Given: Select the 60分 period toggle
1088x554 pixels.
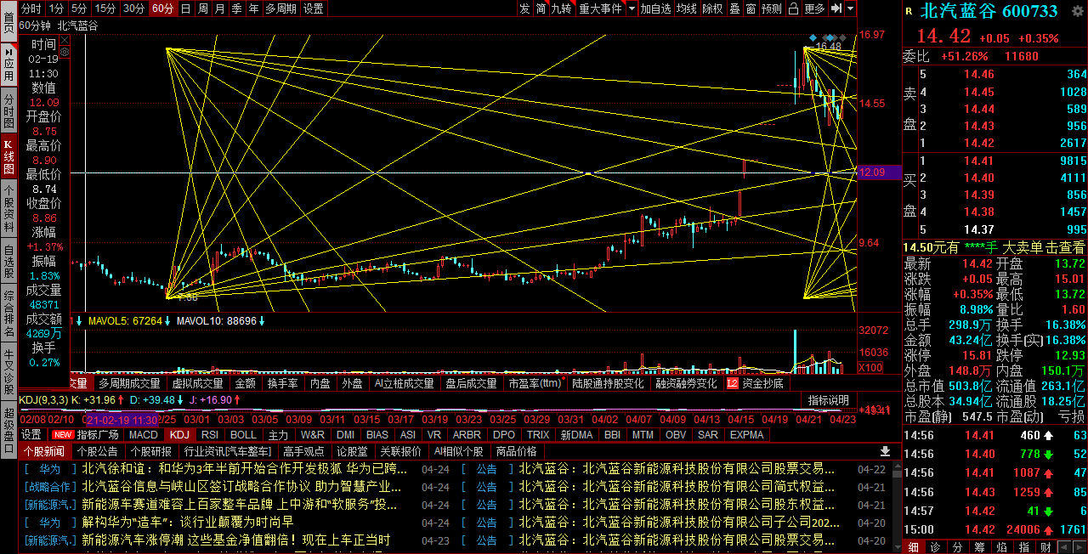Looking at the screenshot, I should click(x=162, y=8).
